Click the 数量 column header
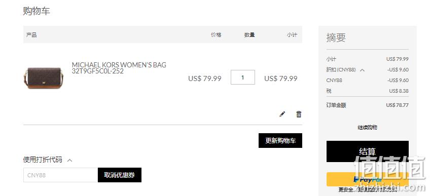 click(249, 35)
